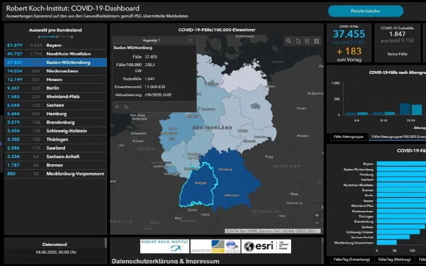This screenshot has height=266, width=426.
Task: Close the Baden-Württemberg info popup
Action: (x=190, y=40)
